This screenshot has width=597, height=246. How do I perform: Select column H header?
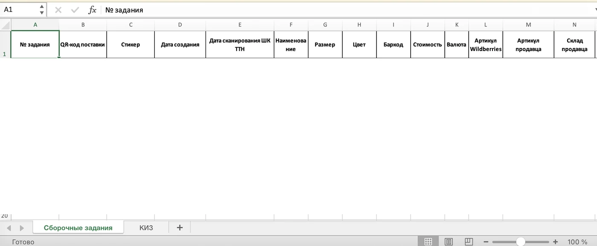(359, 25)
